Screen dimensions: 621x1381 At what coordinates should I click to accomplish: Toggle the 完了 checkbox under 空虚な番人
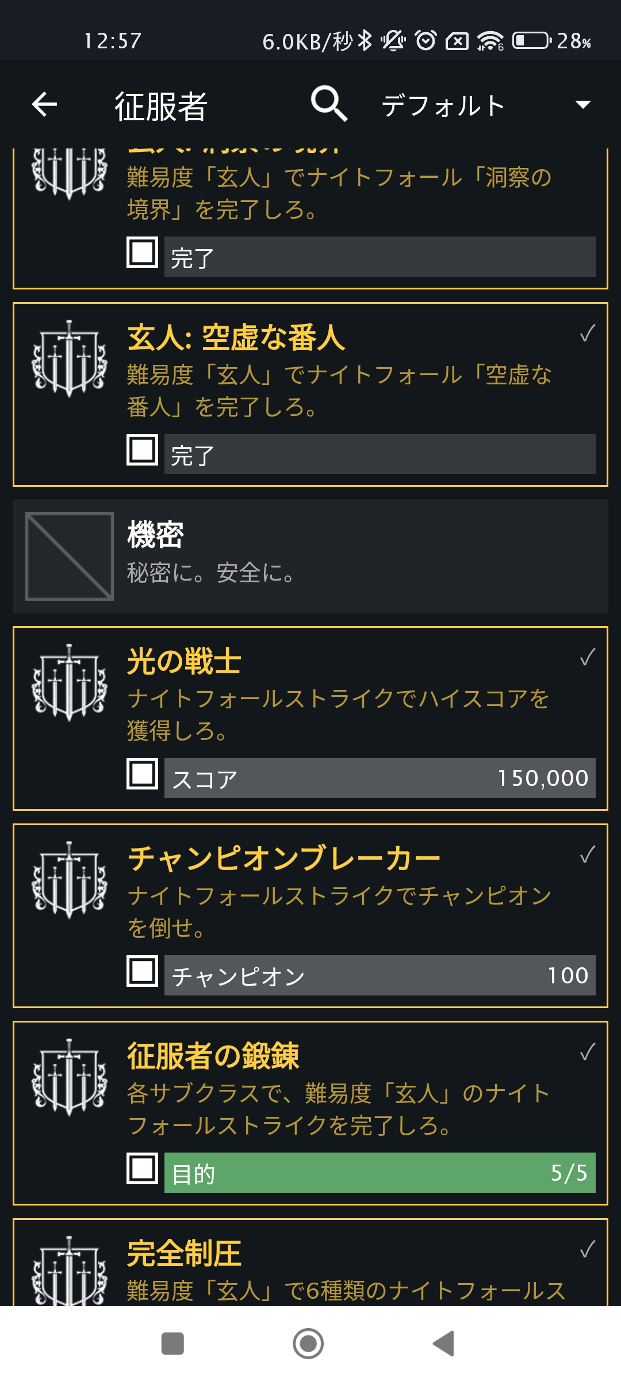(143, 450)
